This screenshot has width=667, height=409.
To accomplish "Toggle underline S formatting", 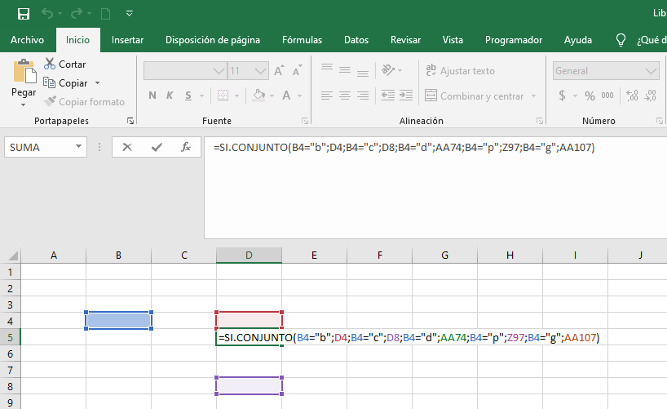I will click(188, 96).
